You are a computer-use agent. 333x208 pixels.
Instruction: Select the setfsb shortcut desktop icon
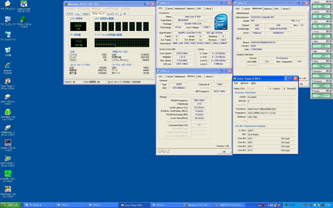click(x=8, y=145)
